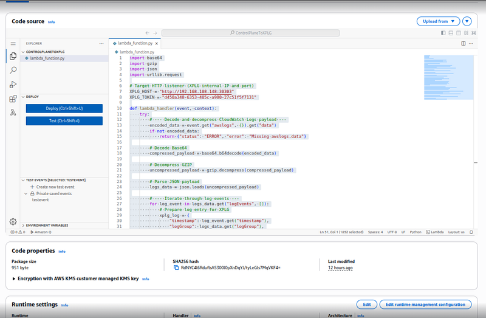486x318 pixels.
Task: Click errors and warnings count in status bar
Action: pyautogui.click(x=18, y=232)
